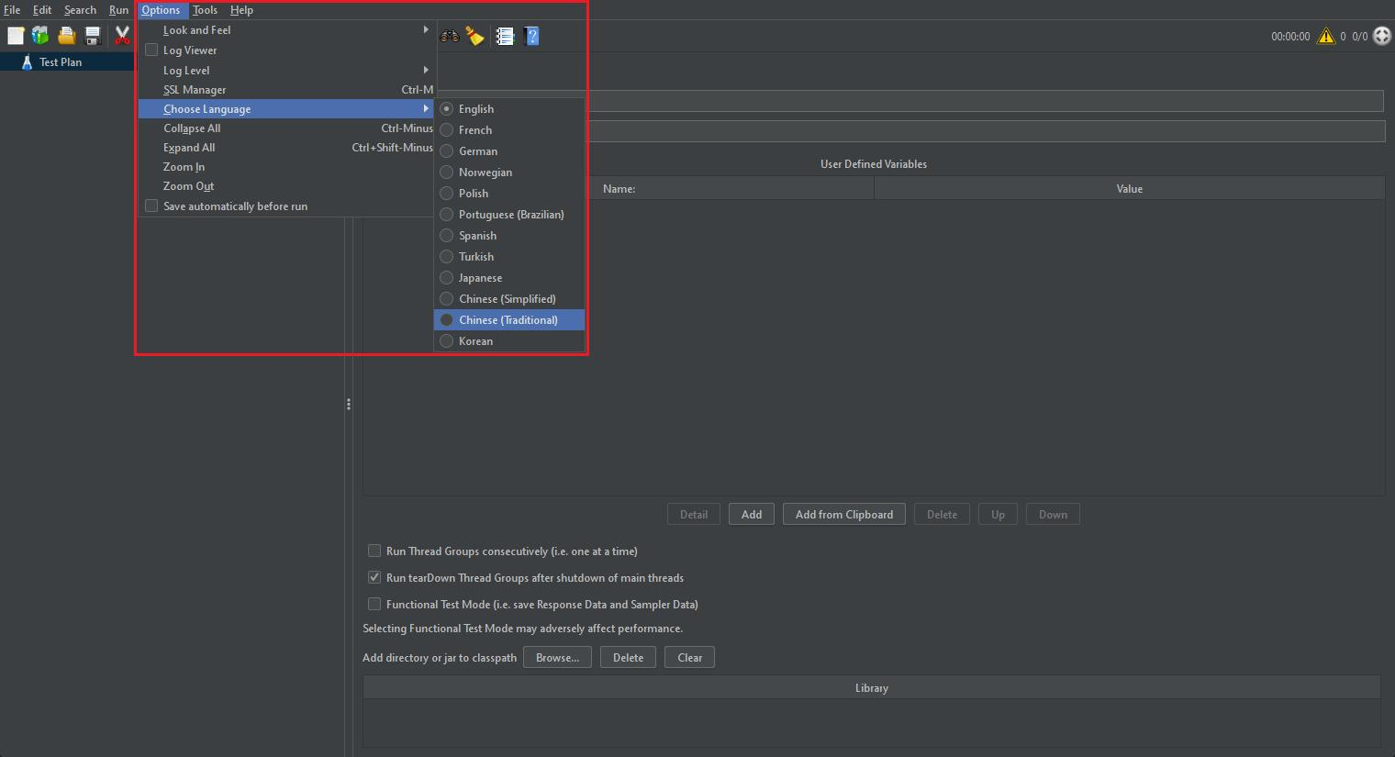This screenshot has height=757, width=1395.
Task: Enable Functional Test Mode checkbox
Action: coord(374,604)
